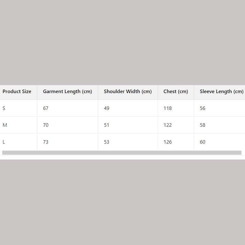Click shoulder width value 53
The width and height of the screenshot is (245, 245).
pos(106,142)
